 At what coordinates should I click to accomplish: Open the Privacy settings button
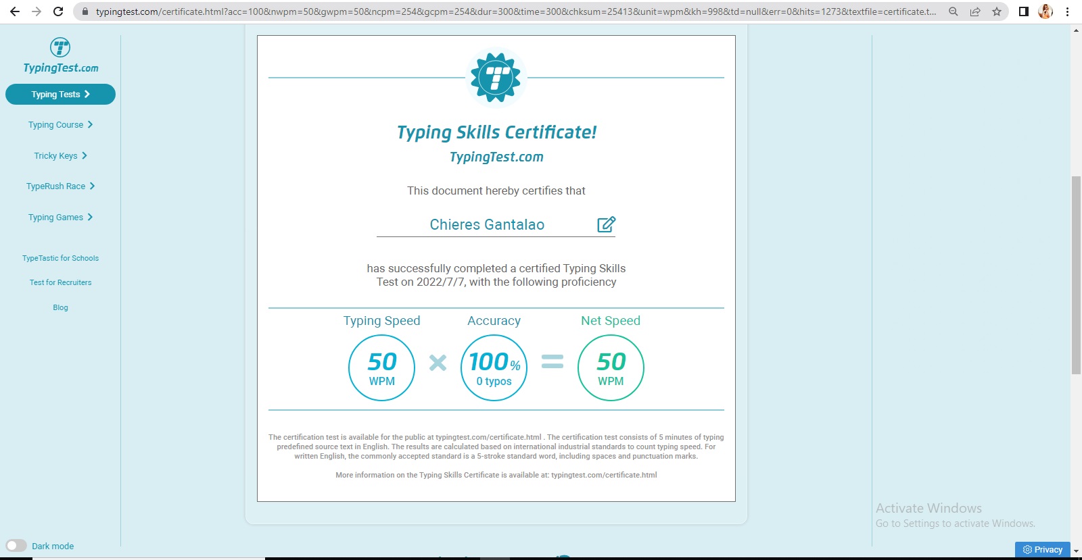[x=1042, y=550]
